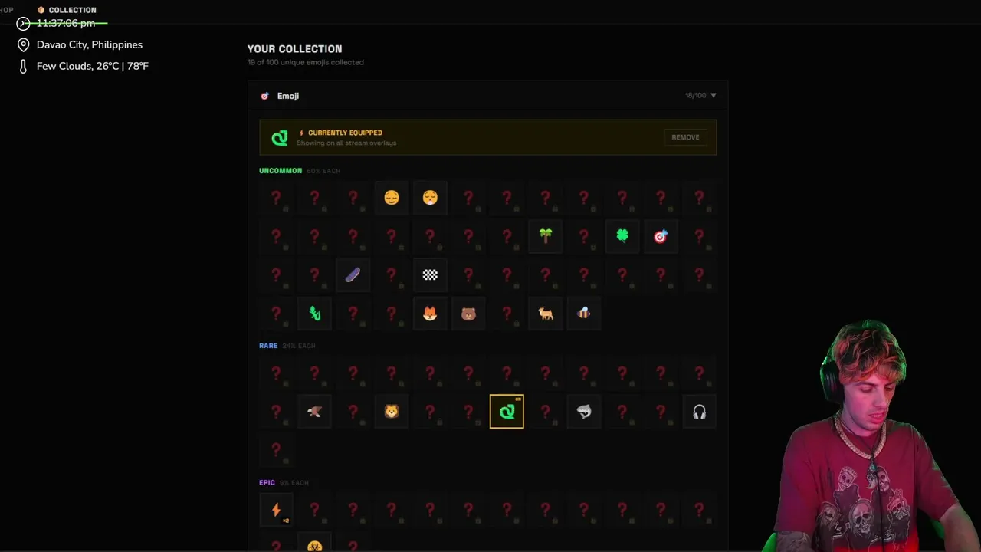Select the bear emoji
981x552 pixels.
pos(468,313)
